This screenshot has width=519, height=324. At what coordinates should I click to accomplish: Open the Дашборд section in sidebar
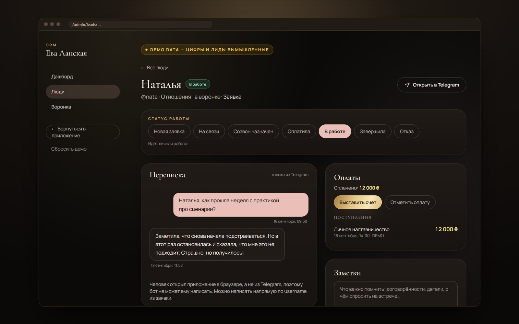click(83, 76)
